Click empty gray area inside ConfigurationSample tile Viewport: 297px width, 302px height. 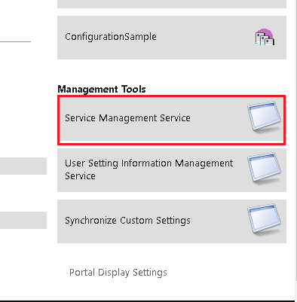(204, 38)
